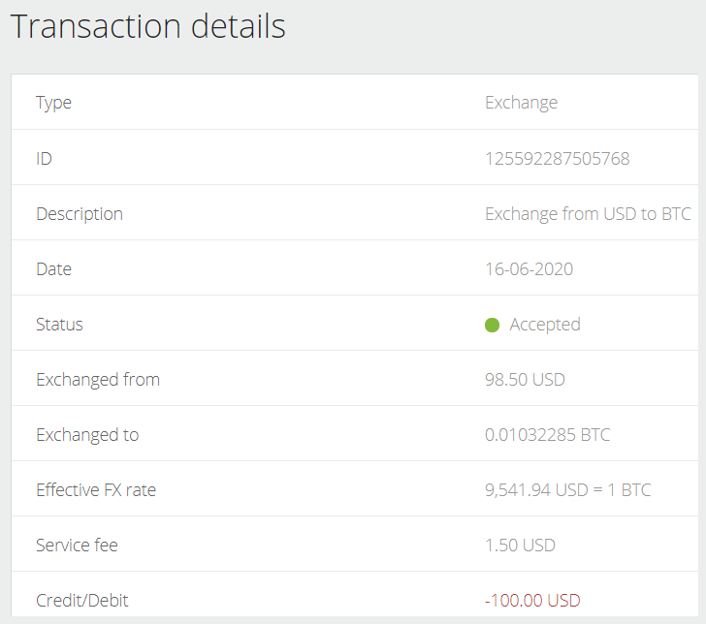Click the Type row label
706x624 pixels.
point(53,103)
